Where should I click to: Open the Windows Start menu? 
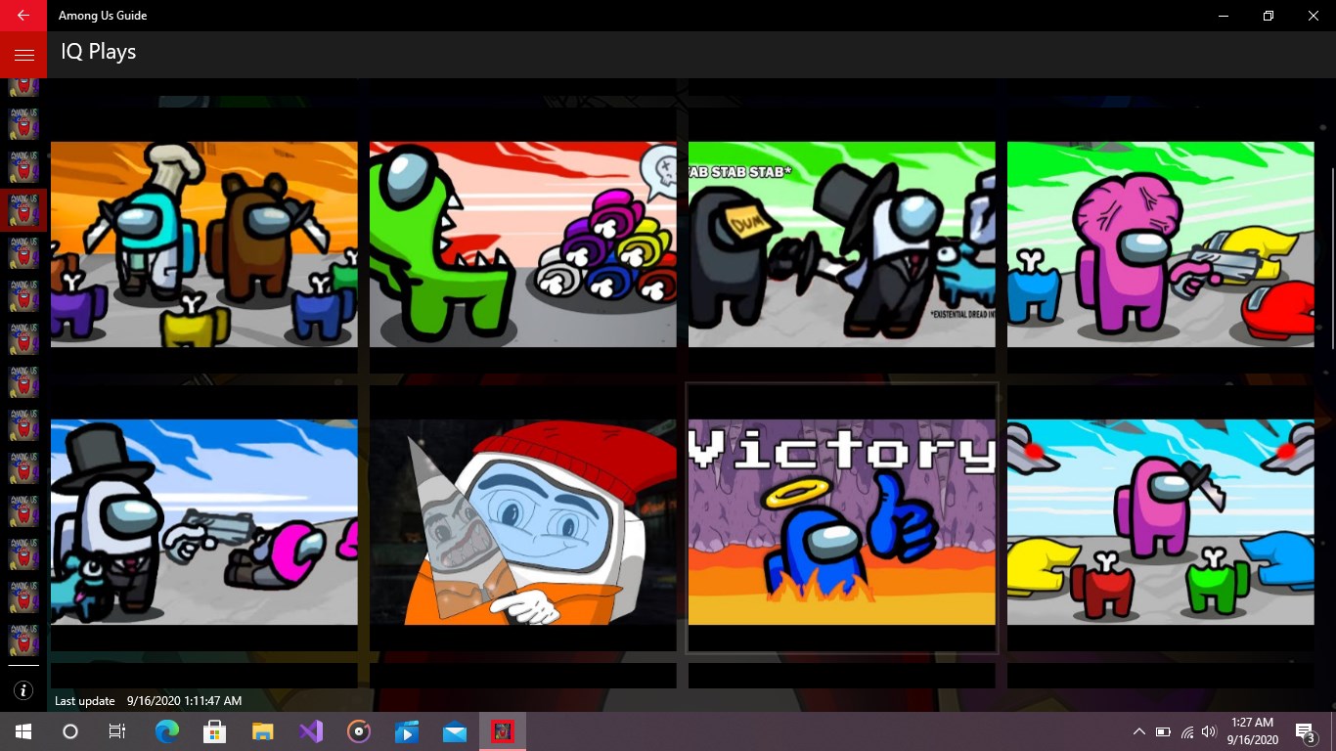[x=23, y=731]
